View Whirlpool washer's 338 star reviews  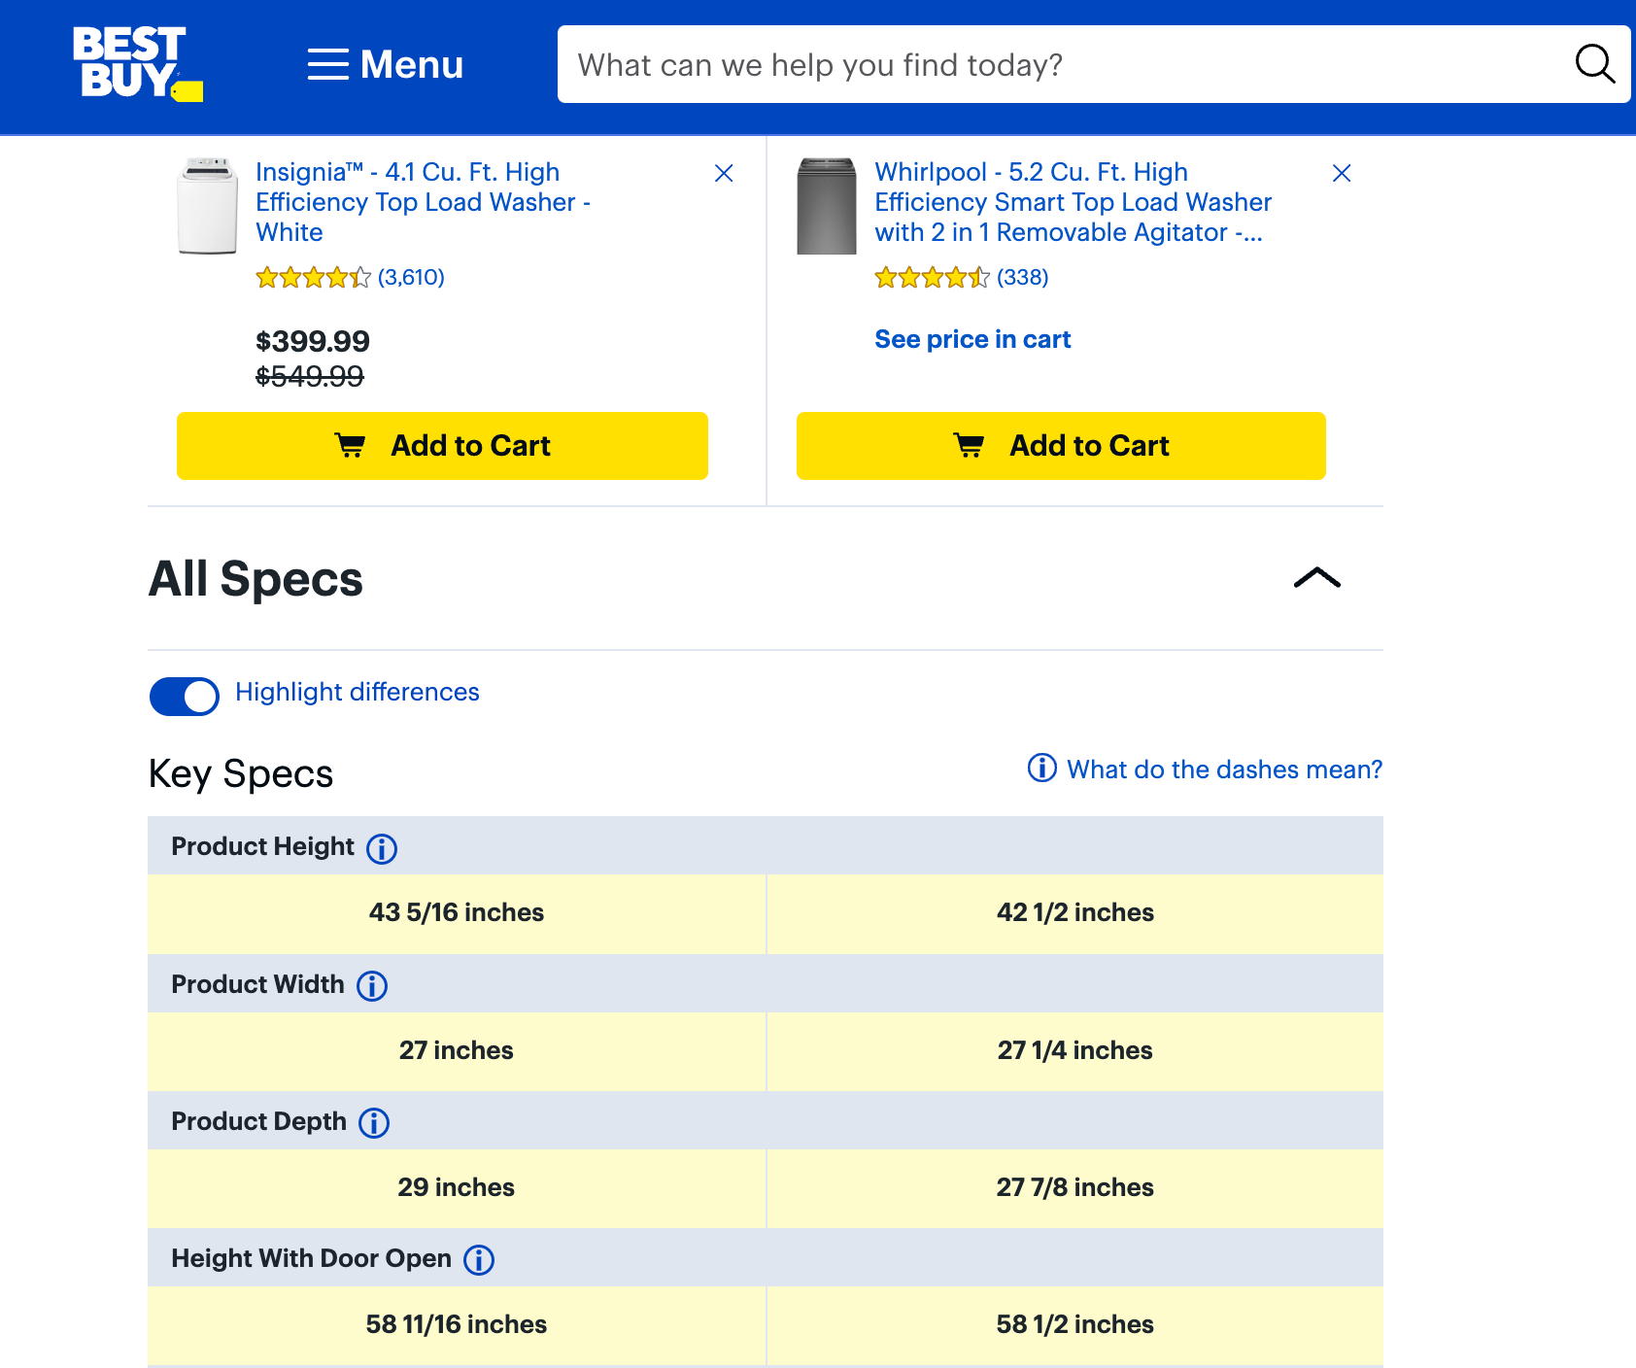click(962, 278)
